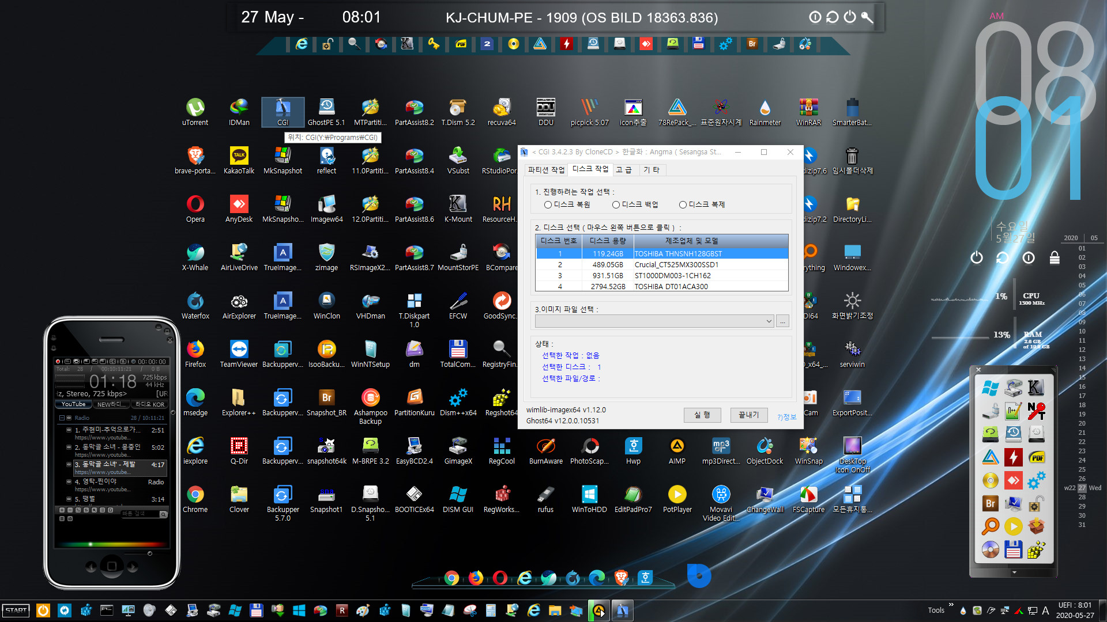Open the WinNTSetup desktop shortcut
The height and width of the screenshot is (622, 1107).
tap(370, 354)
